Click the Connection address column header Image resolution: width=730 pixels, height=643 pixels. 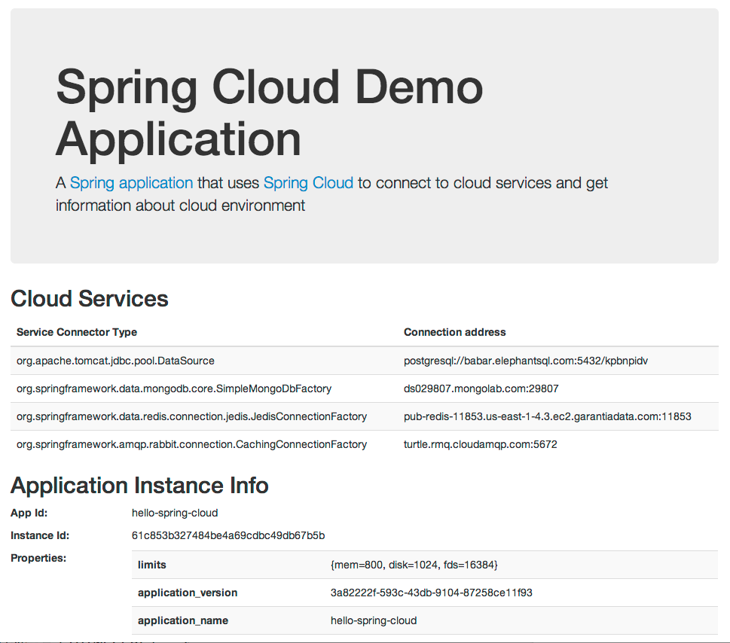(455, 332)
